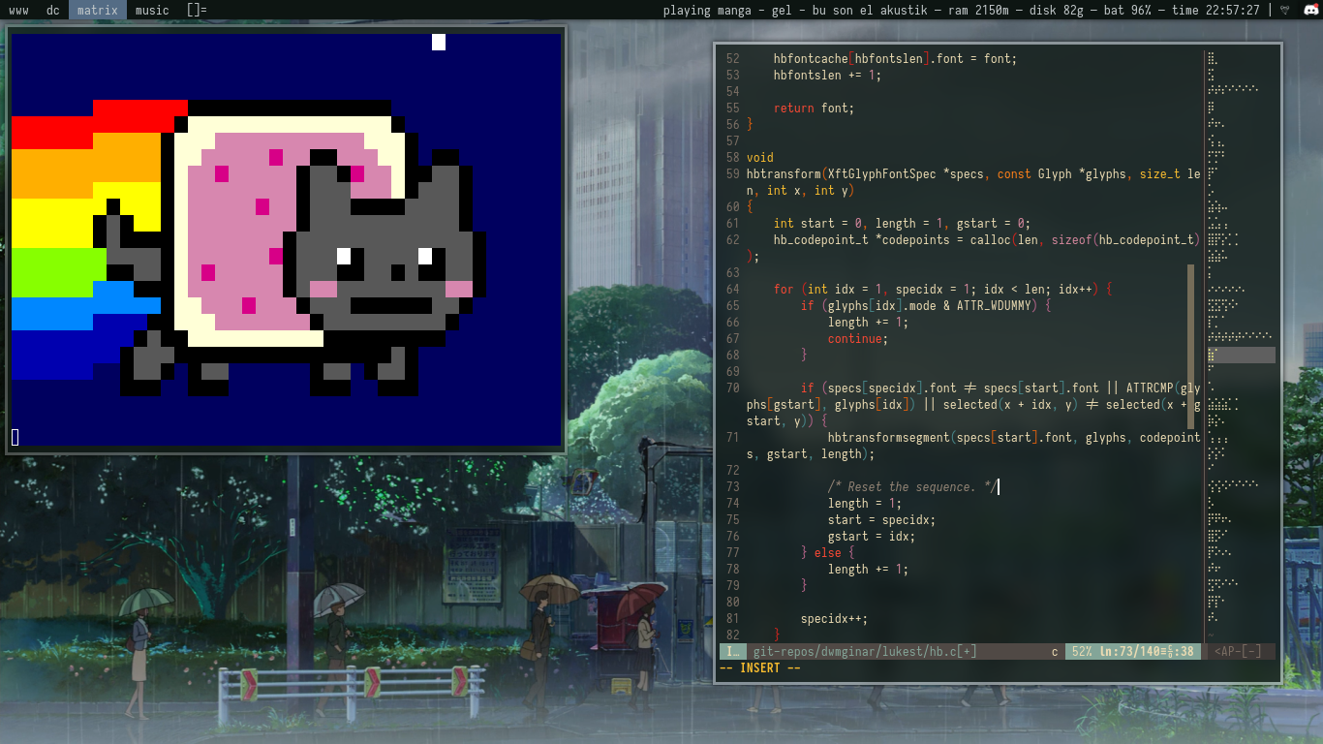This screenshot has width=1323, height=744.
Task: Click the '-- INSERT --' mode message
Action: tap(760, 668)
